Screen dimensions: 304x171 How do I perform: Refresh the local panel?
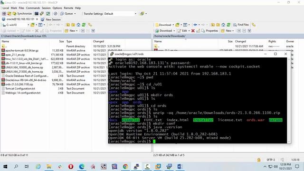(x=84, y=25)
